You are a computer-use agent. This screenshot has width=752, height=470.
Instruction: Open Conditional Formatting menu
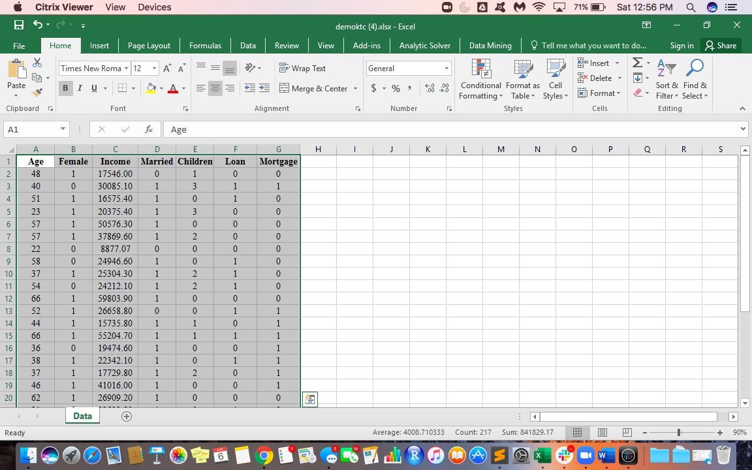coord(480,80)
